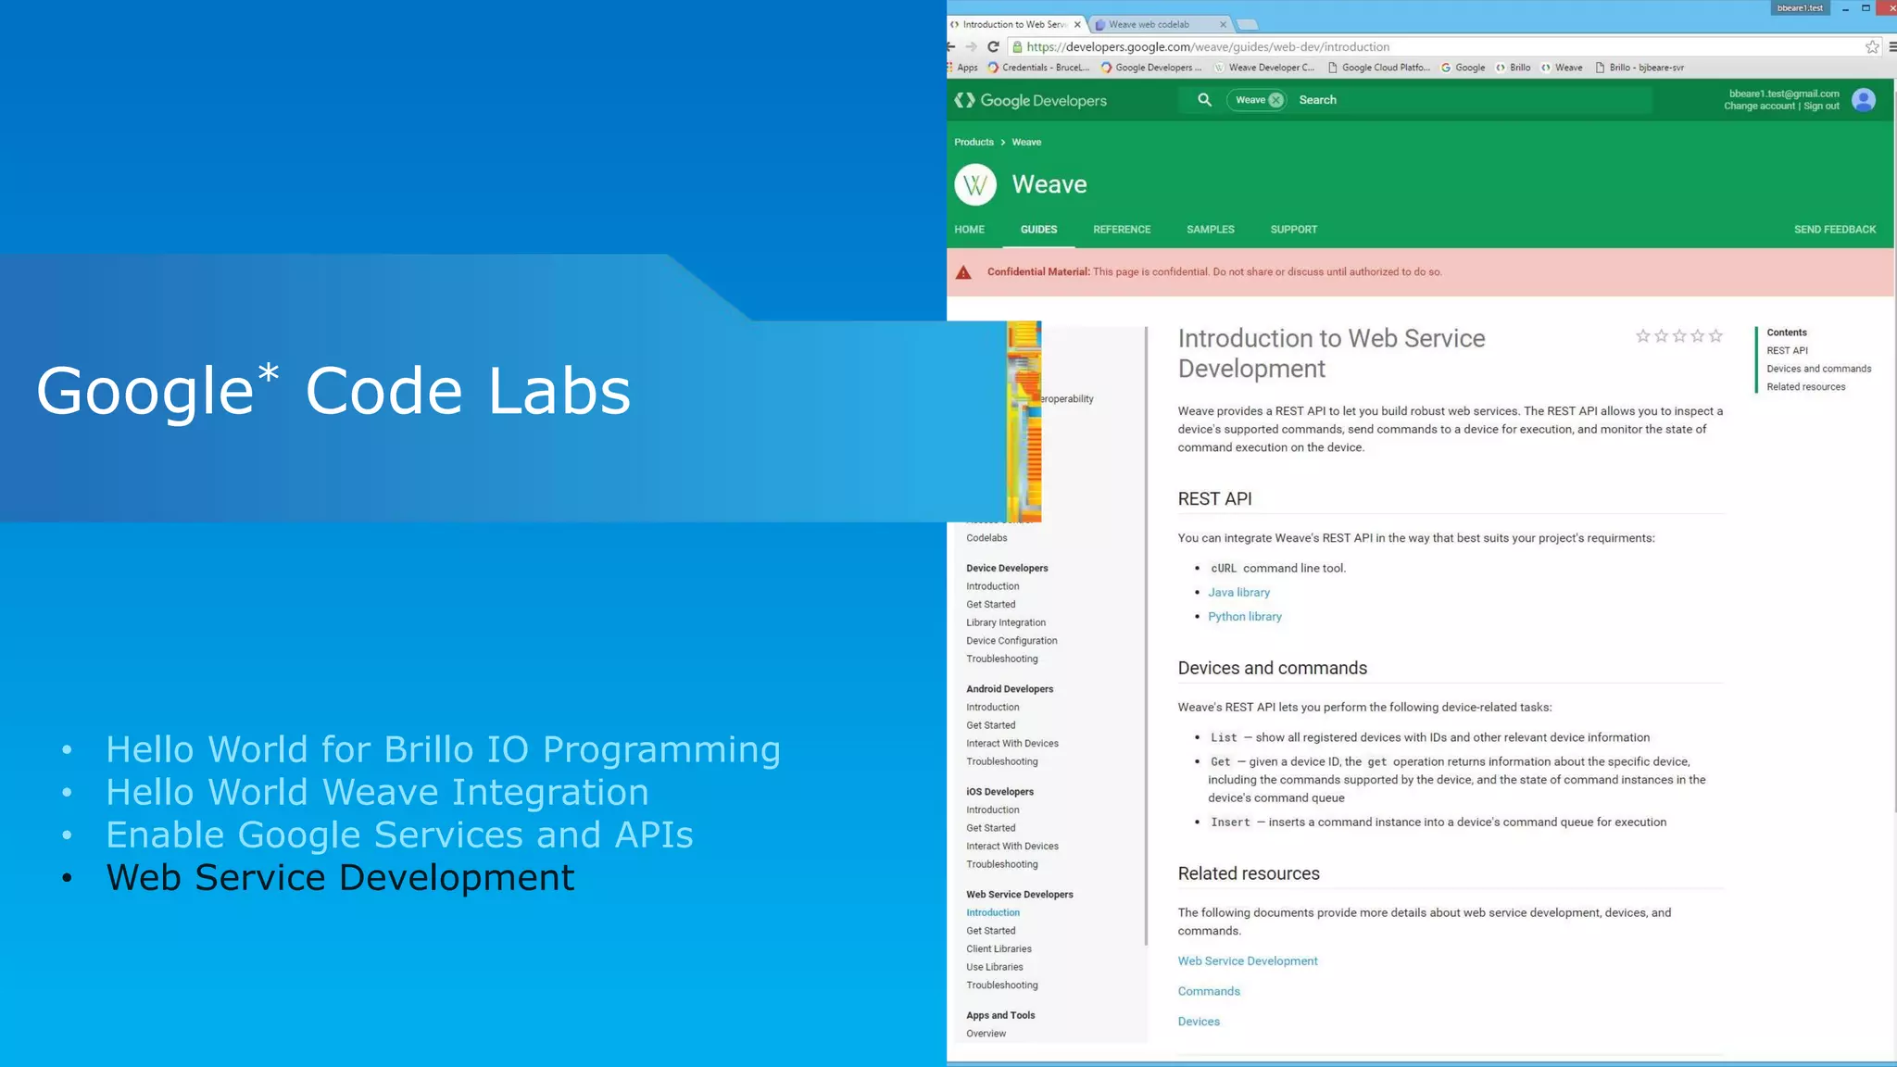The height and width of the screenshot is (1067, 1897).
Task: Click 'Hello World for Brillo IO Programming' bullet
Action: (x=443, y=749)
